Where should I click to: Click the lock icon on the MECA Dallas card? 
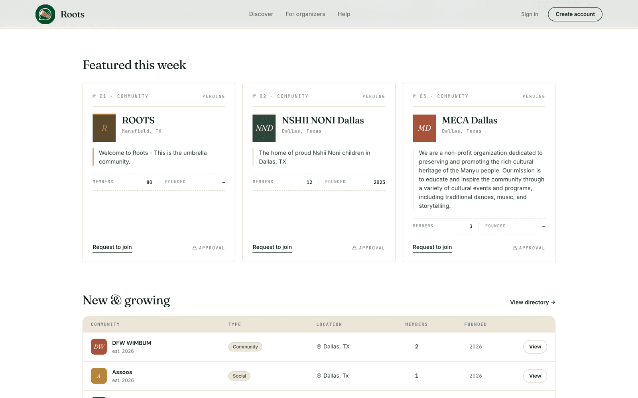tap(515, 248)
